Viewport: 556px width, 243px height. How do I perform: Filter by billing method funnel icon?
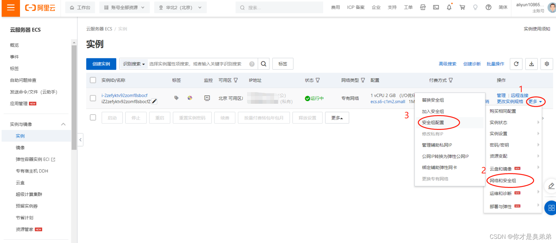pyautogui.click(x=451, y=80)
